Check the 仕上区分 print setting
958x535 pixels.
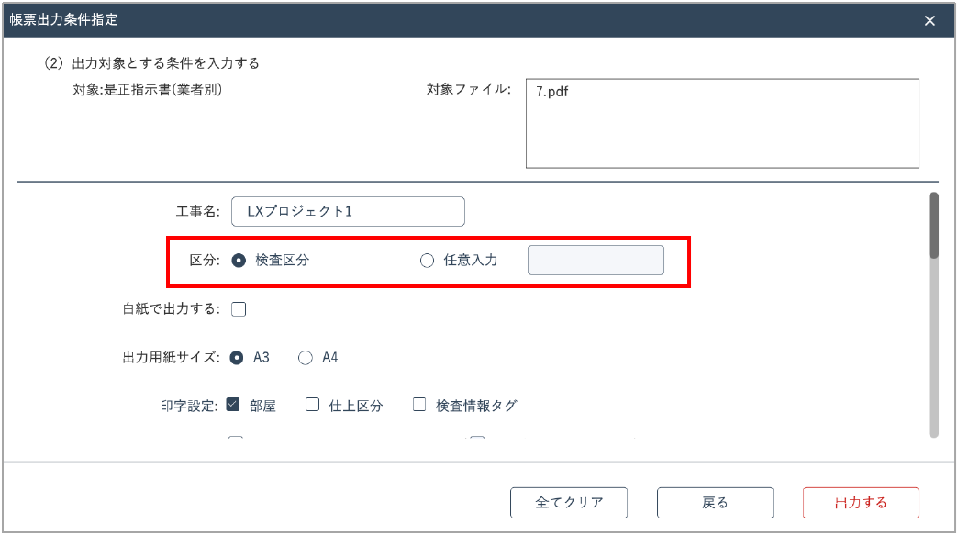pyautogui.click(x=312, y=405)
